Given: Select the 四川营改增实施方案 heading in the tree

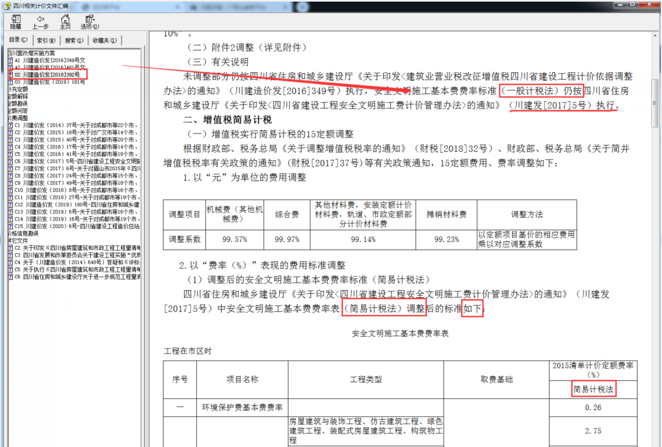Looking at the screenshot, I should tap(32, 53).
